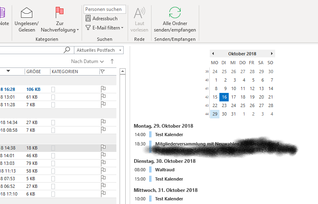The image size is (318, 204).
Task: Click category box of 16:28... 11:28 7 KB message
Action: tap(53, 105)
